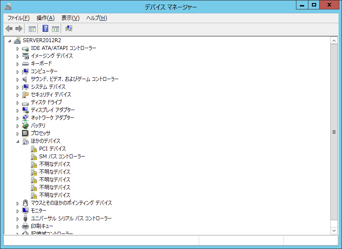This screenshot has width=342, height=249.
Task: Click the scrollbar down arrow
Action: tap(334, 231)
